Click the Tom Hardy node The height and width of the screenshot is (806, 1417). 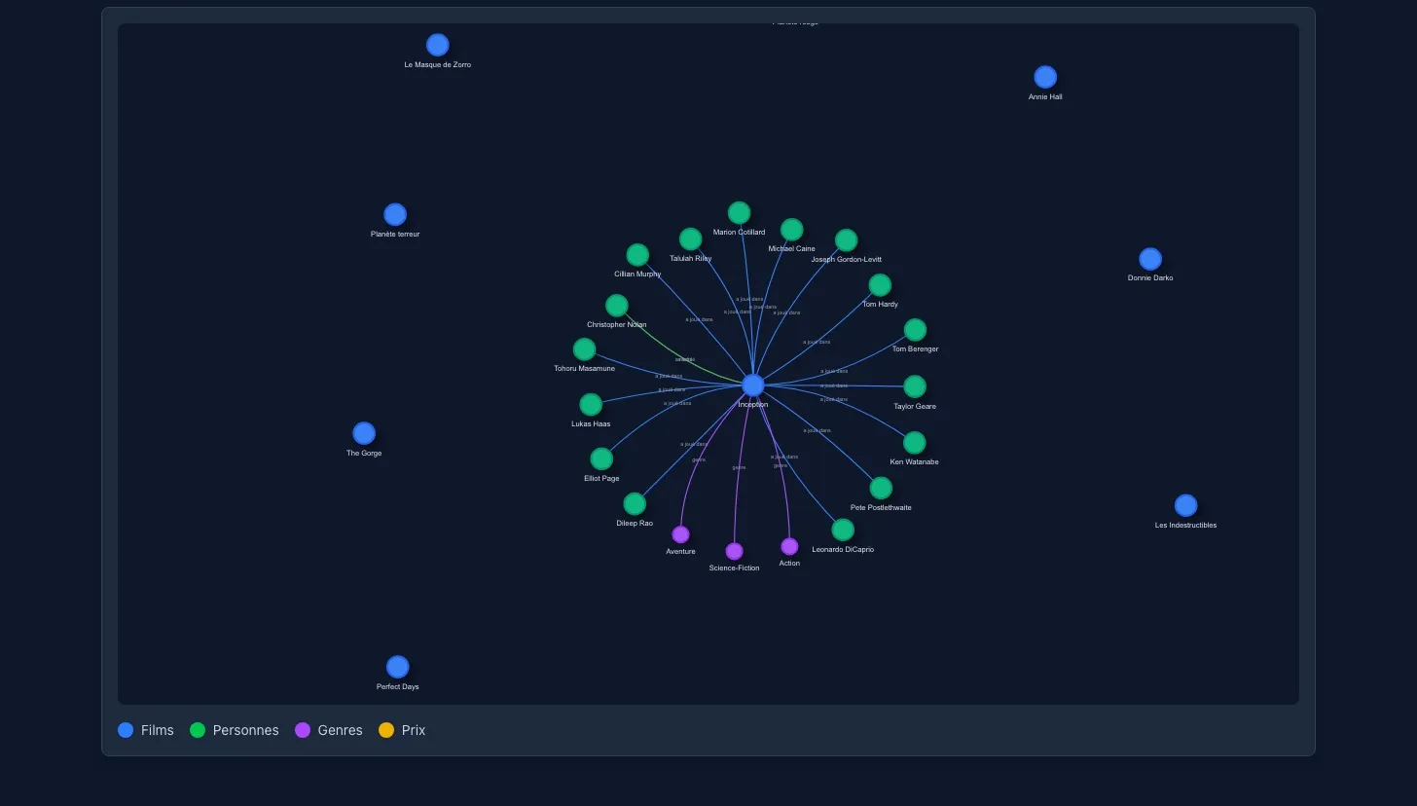pos(880,285)
